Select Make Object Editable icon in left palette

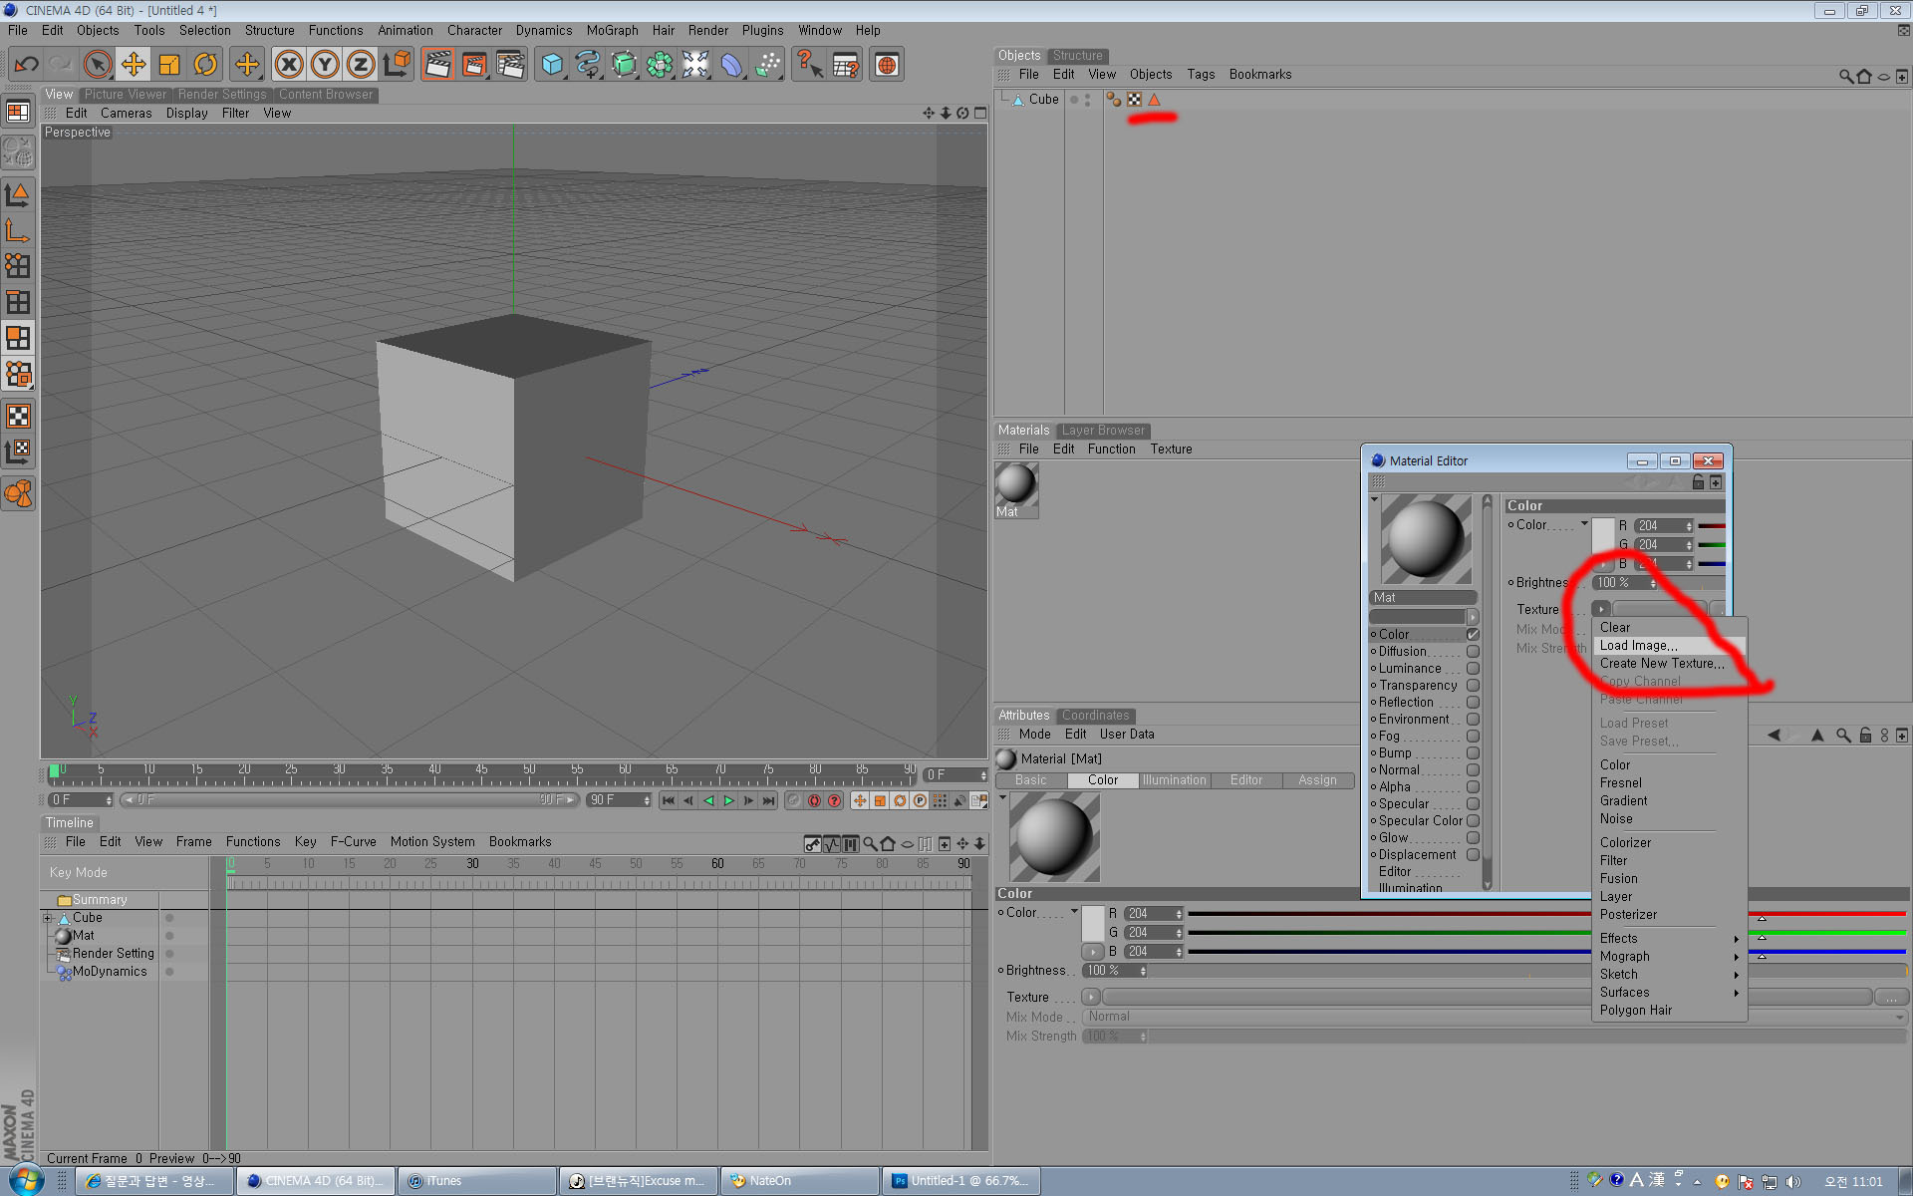point(18,152)
